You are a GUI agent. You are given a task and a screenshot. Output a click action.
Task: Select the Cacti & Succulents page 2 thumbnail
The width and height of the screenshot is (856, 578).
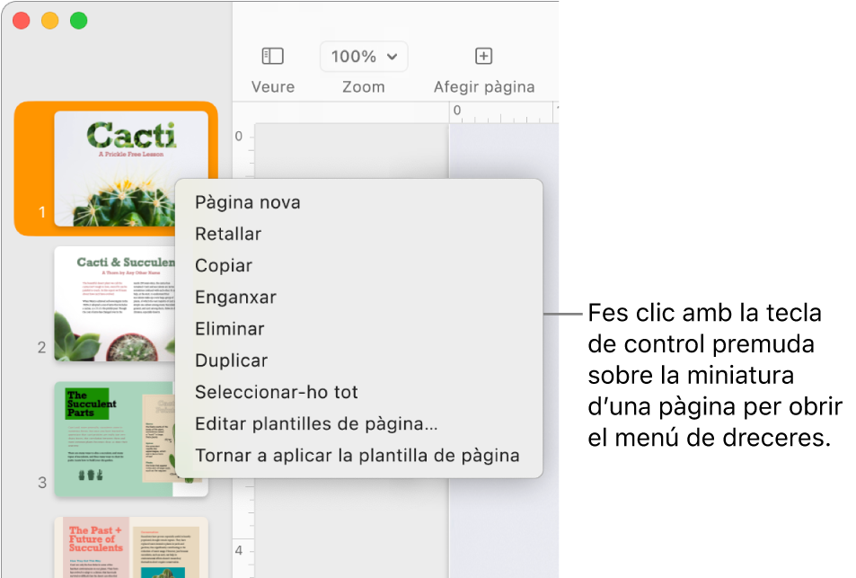tap(115, 304)
